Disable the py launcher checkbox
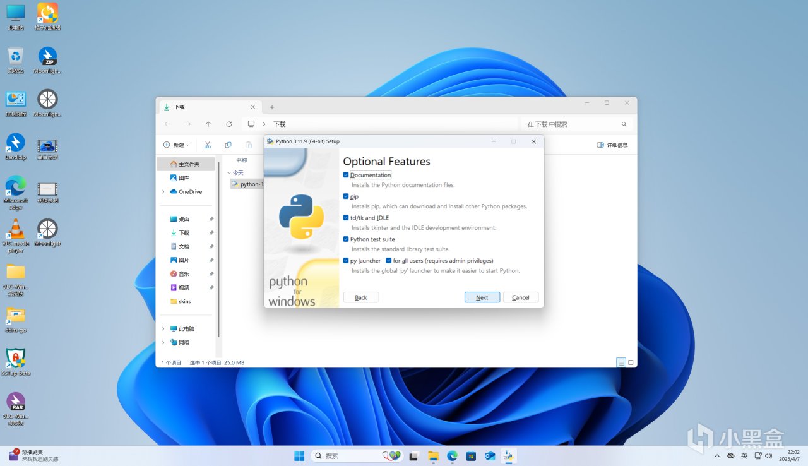Screen dimensions: 808x466 click(346, 261)
